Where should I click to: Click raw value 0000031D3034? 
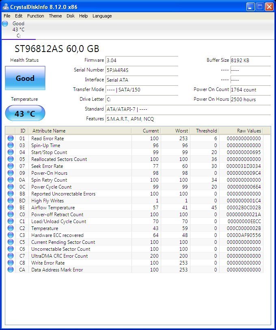pyautogui.click(x=244, y=166)
